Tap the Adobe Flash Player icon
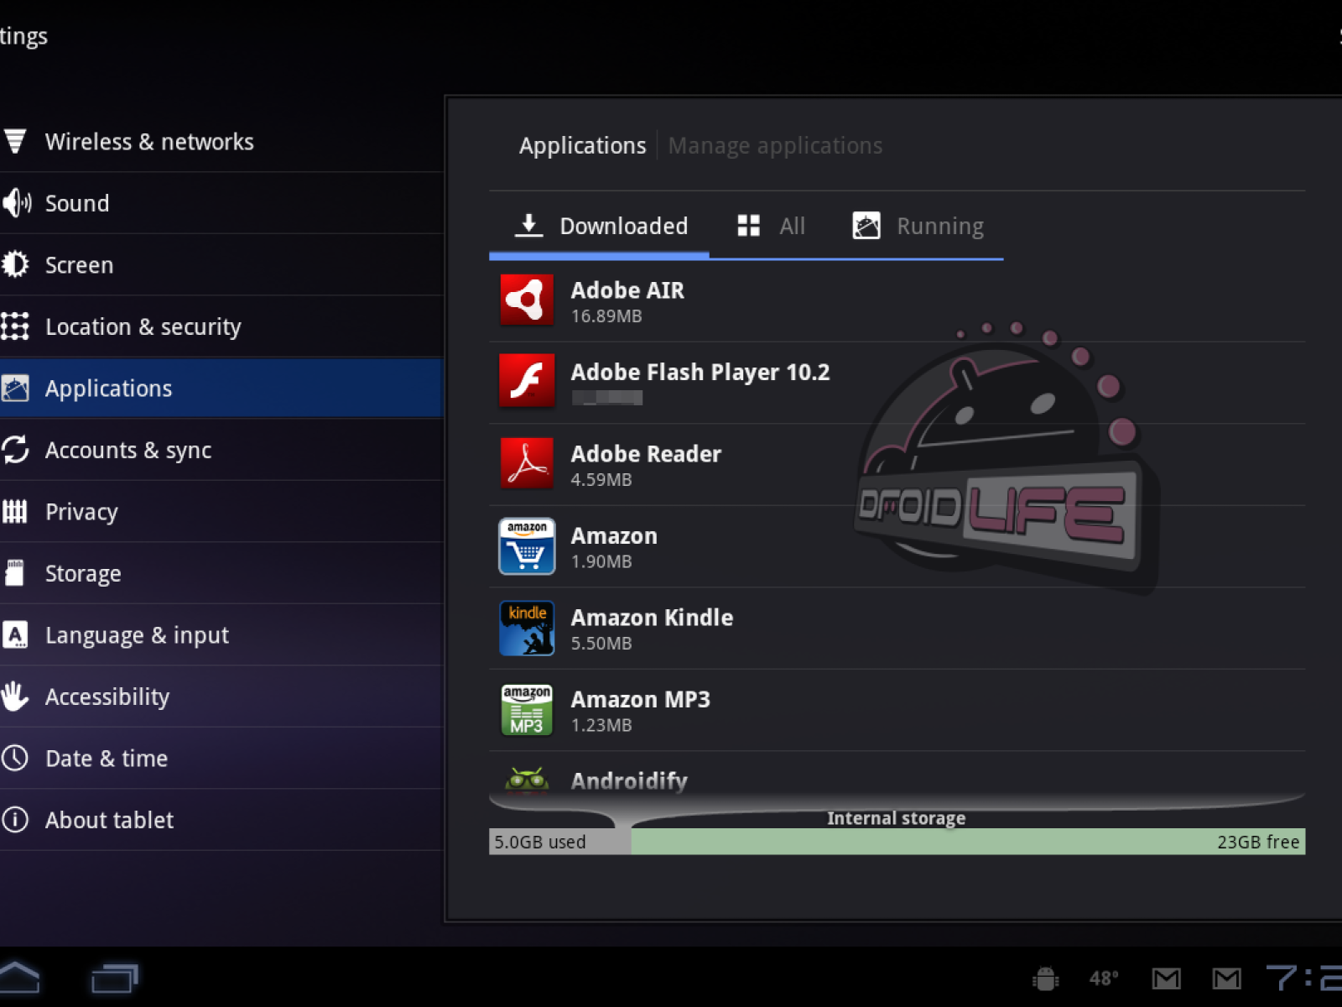Screen dimensions: 1342x1007 click(527, 381)
